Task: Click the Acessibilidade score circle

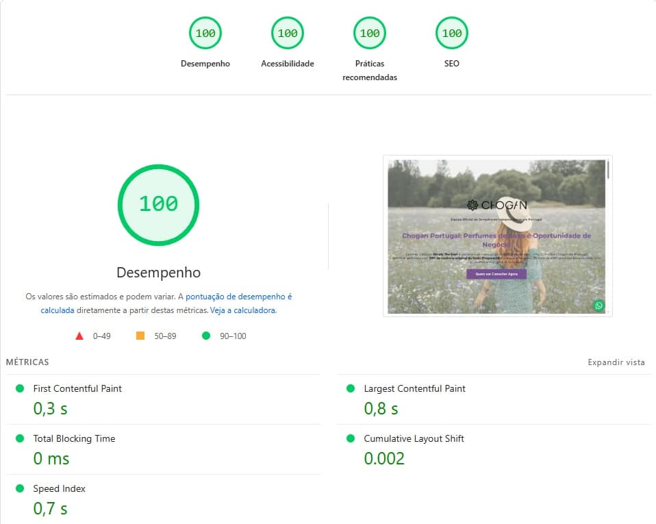Action: point(287,33)
